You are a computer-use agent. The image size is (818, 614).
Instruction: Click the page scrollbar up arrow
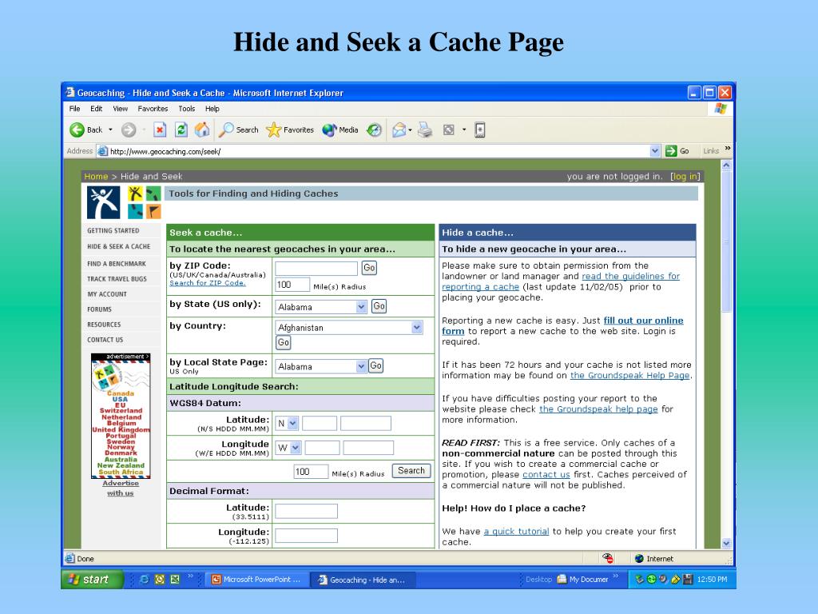[726, 165]
